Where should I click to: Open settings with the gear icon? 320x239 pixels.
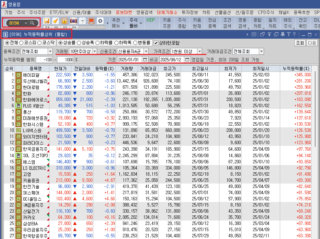(100, 21)
